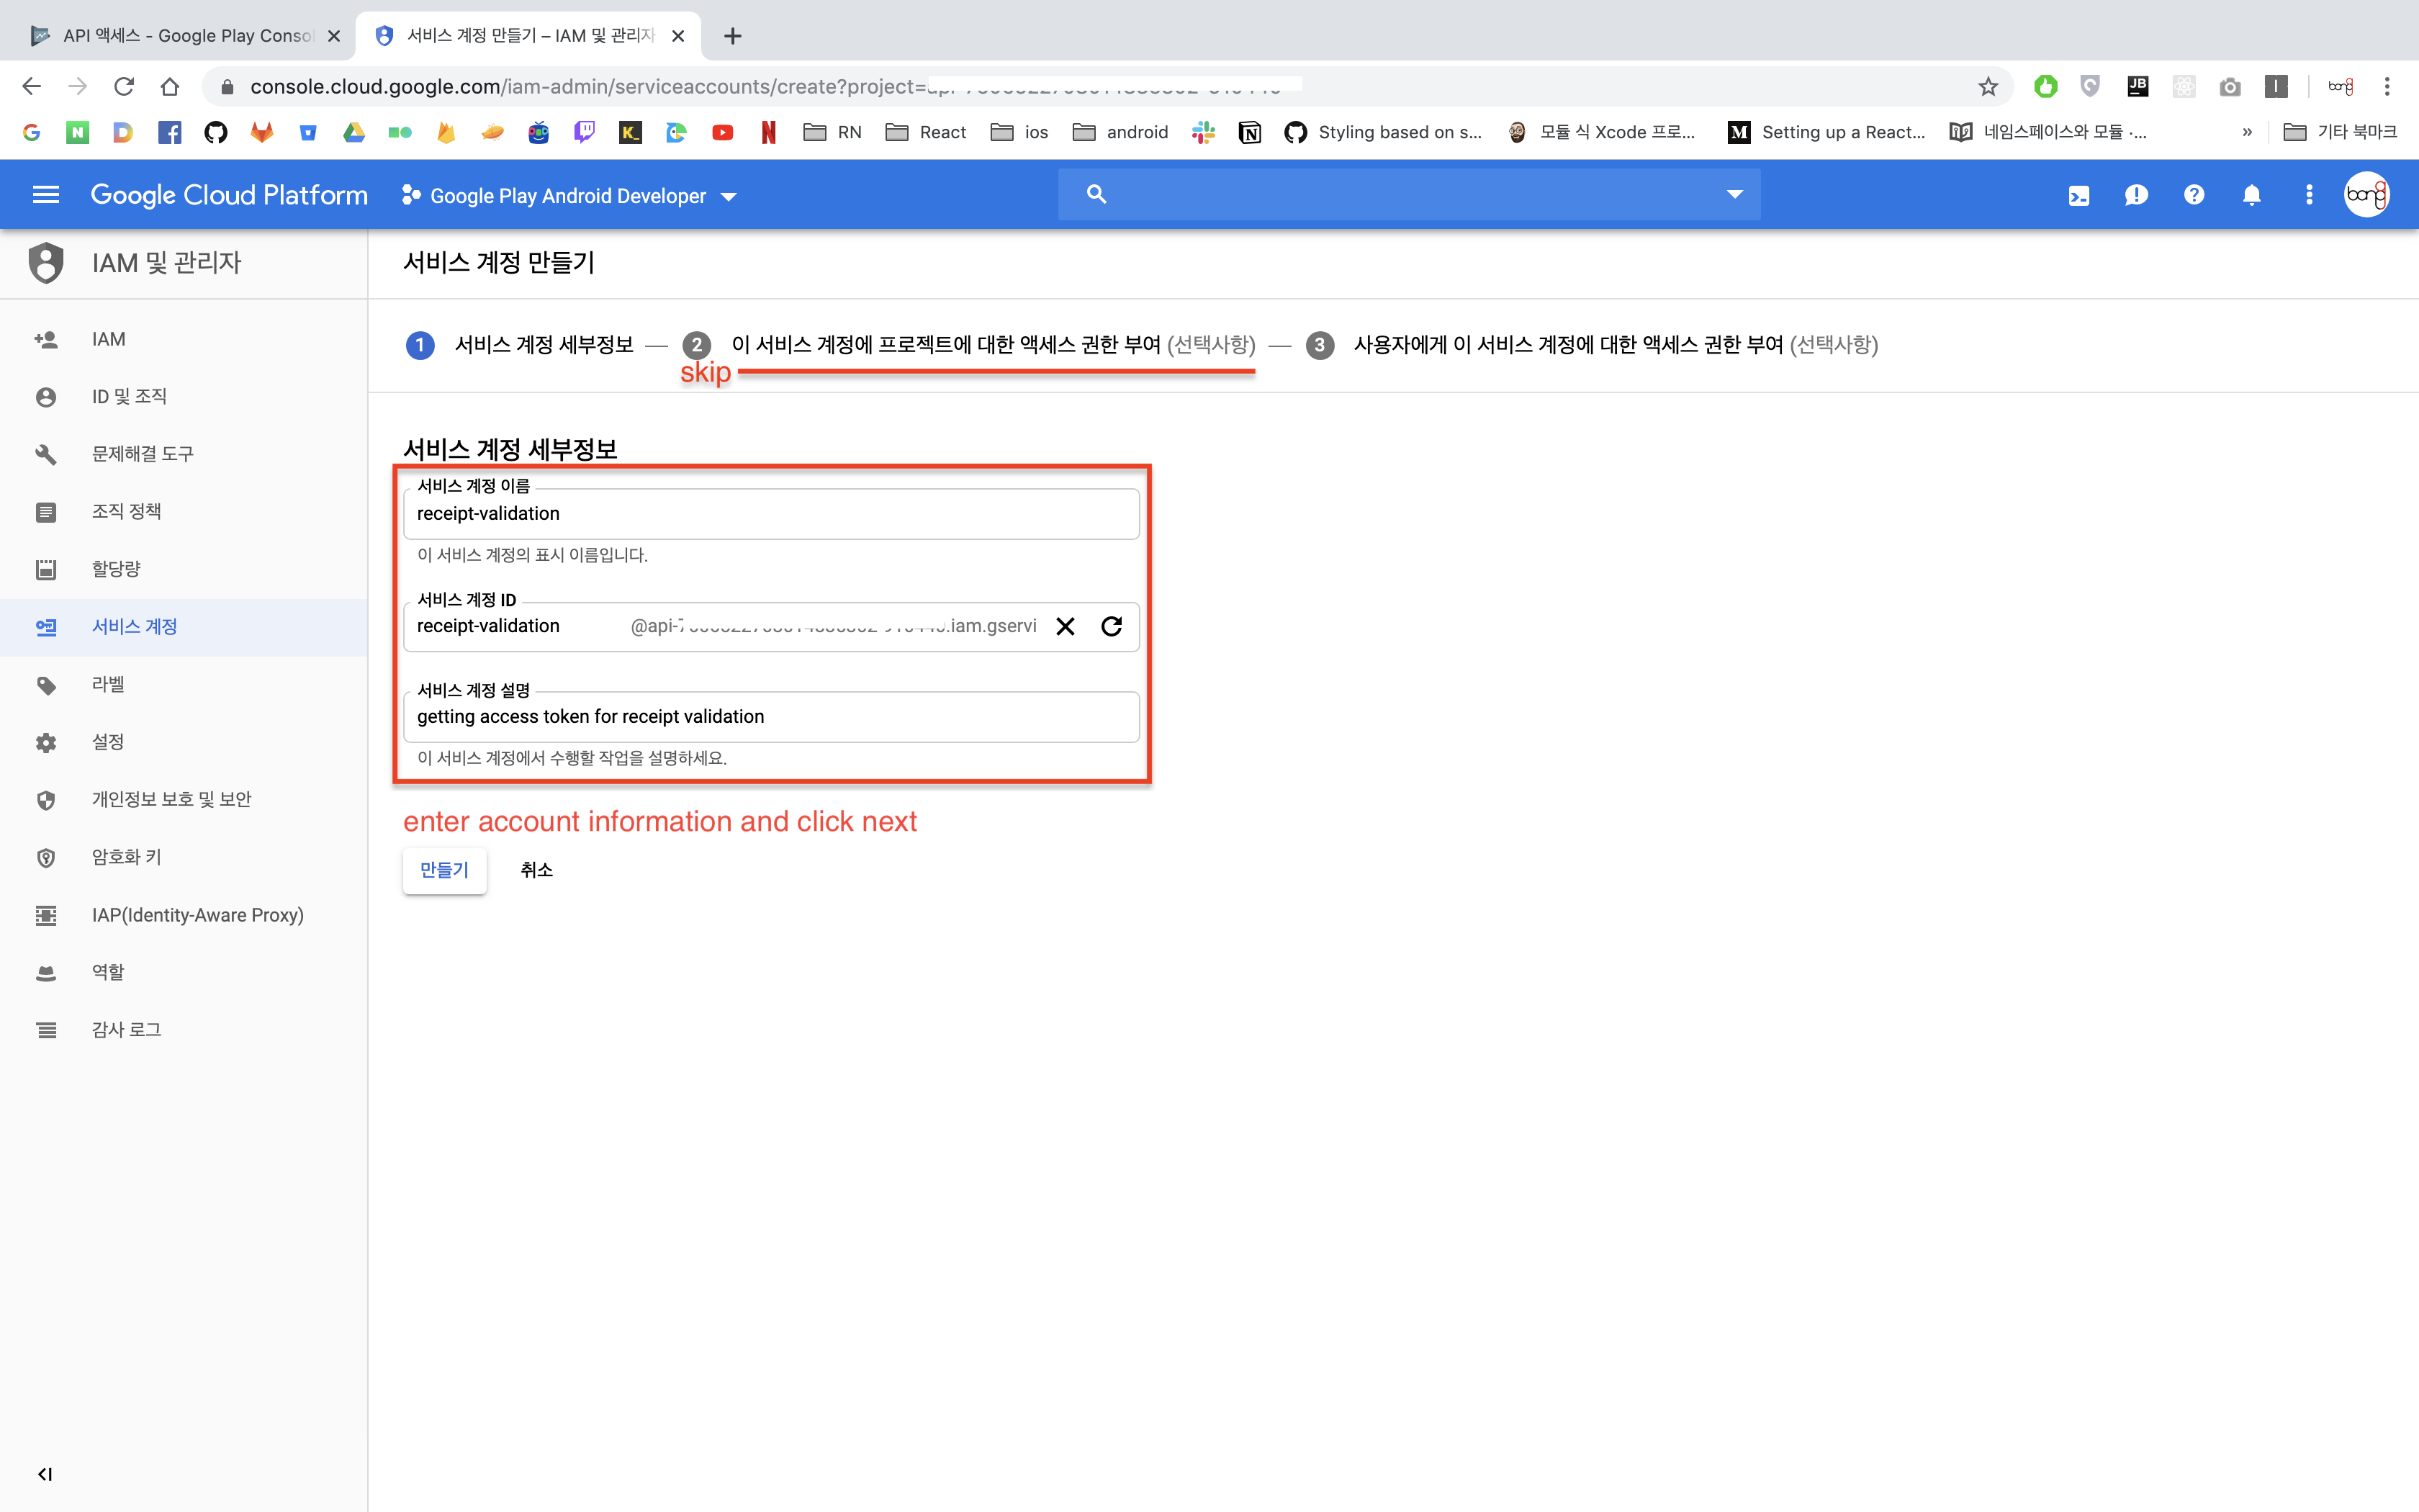Click the service account description field
This screenshot has width=2419, height=1512.
(x=770, y=717)
